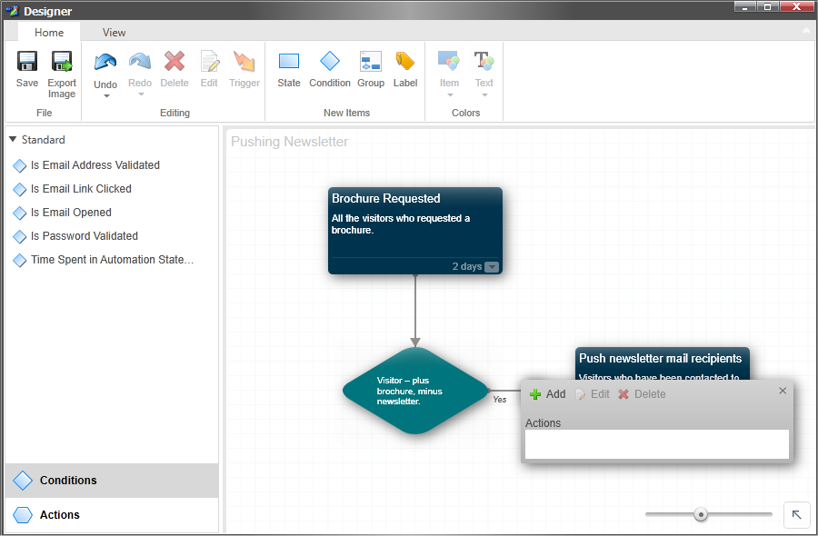Insert a new Group item
Screen dimensions: 818x536
click(x=371, y=62)
